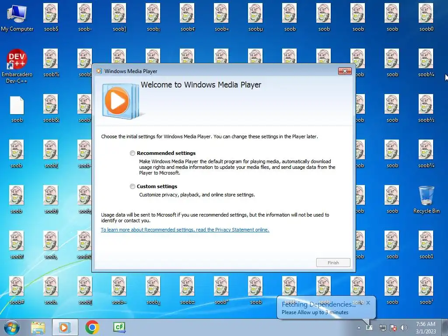Close the Windows Media Player welcome dialog
Screen dimensions: 448x336
pos(345,71)
